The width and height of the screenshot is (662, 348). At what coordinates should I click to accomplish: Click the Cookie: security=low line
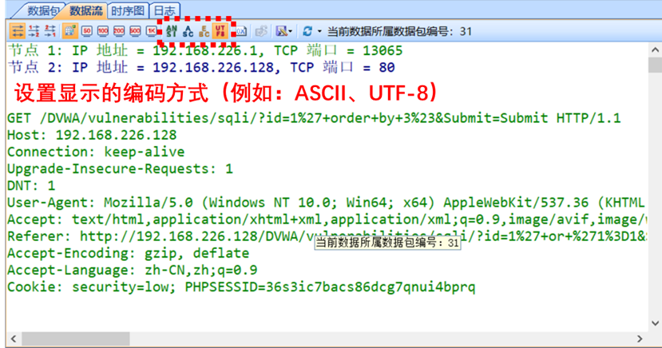(241, 287)
